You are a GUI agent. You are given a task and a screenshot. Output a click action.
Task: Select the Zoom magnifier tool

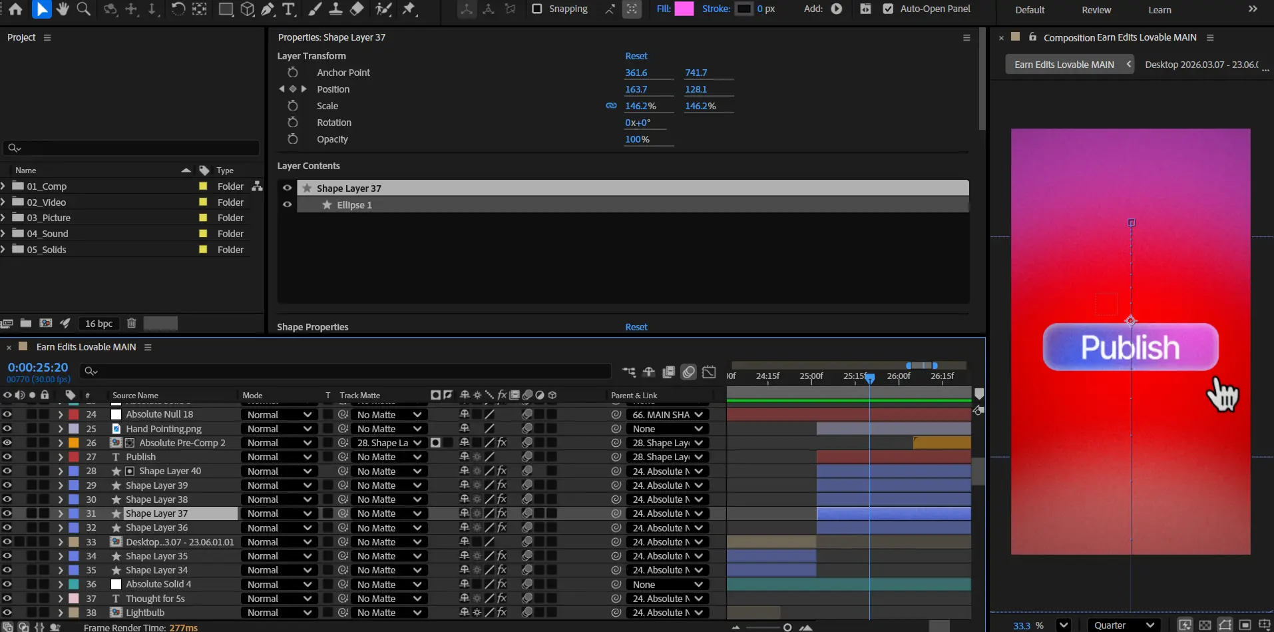pyautogui.click(x=84, y=9)
